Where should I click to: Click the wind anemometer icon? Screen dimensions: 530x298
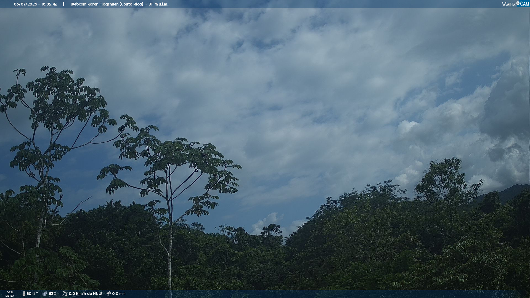tap(65, 294)
